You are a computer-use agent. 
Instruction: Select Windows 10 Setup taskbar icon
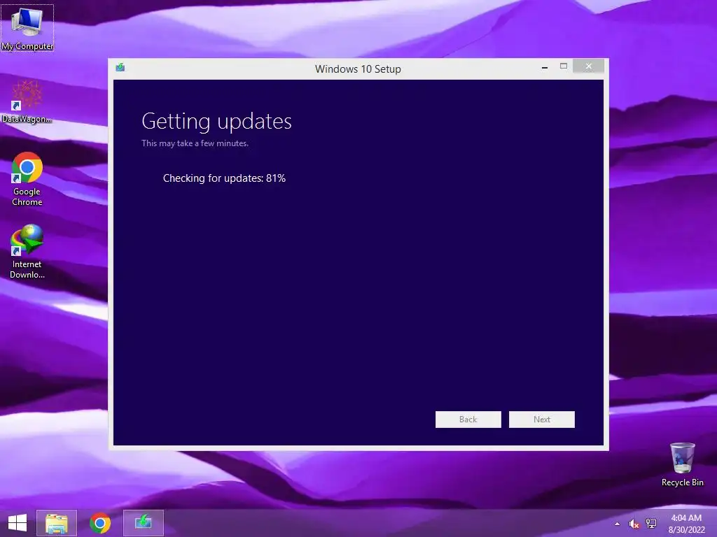click(143, 523)
